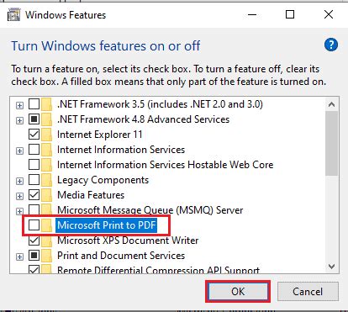348x312 pixels.
Task: Click the Windows Features title bar icon
Action: pos(13,14)
